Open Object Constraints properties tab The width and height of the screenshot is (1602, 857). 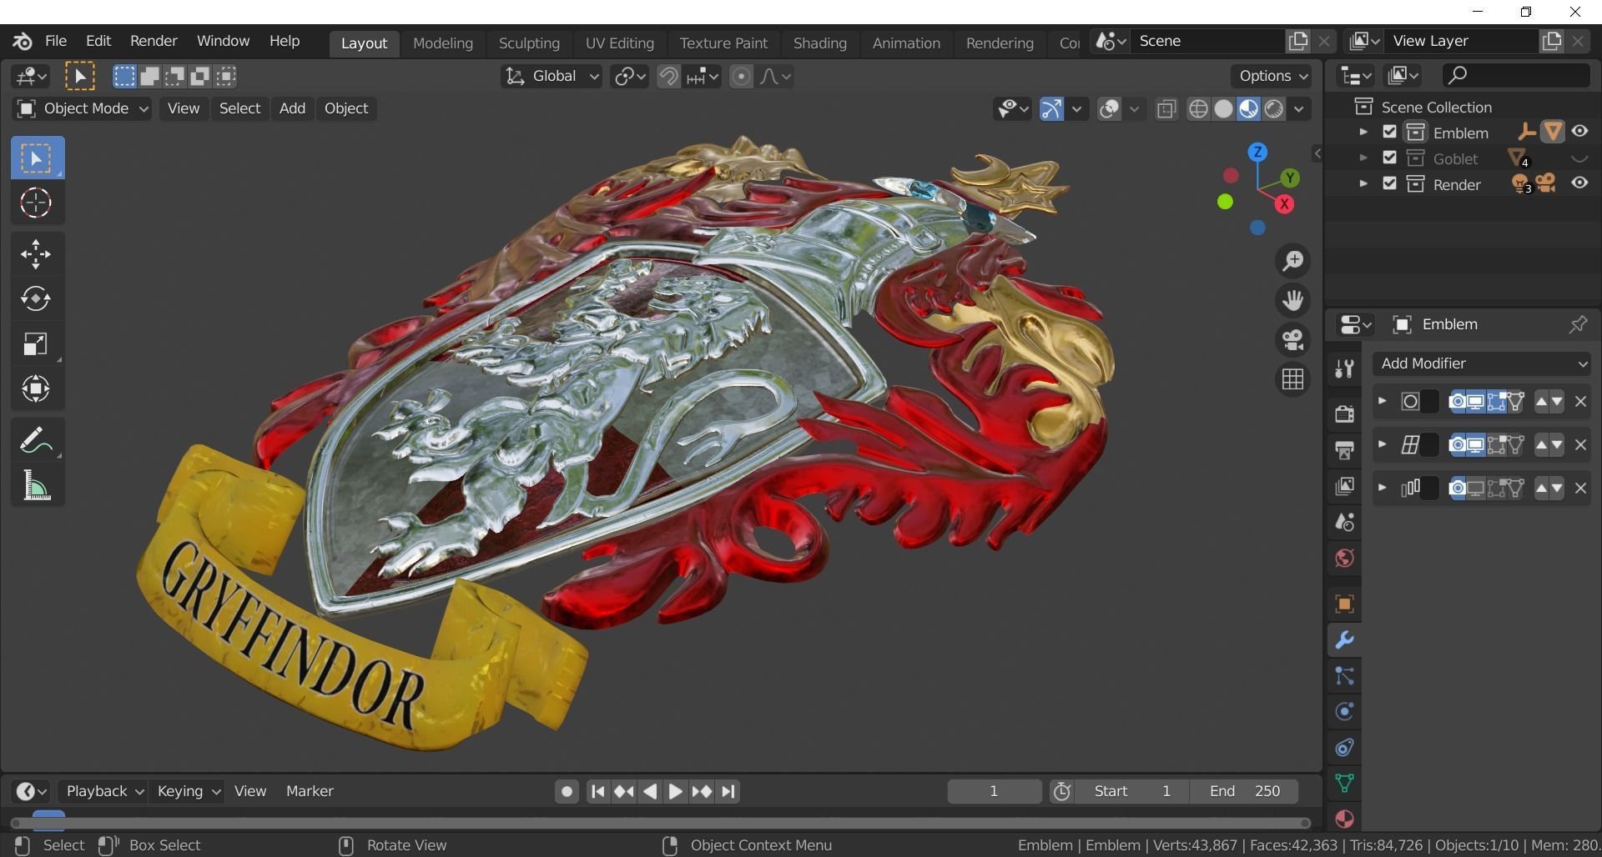pos(1344,748)
